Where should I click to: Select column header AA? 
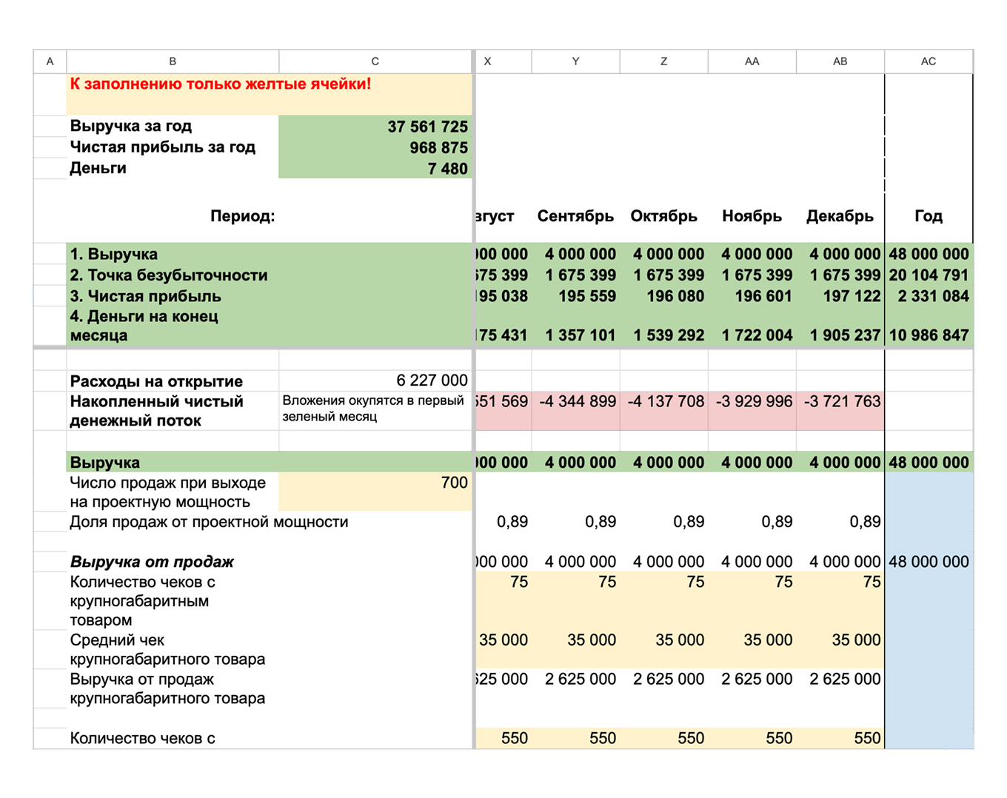752,61
